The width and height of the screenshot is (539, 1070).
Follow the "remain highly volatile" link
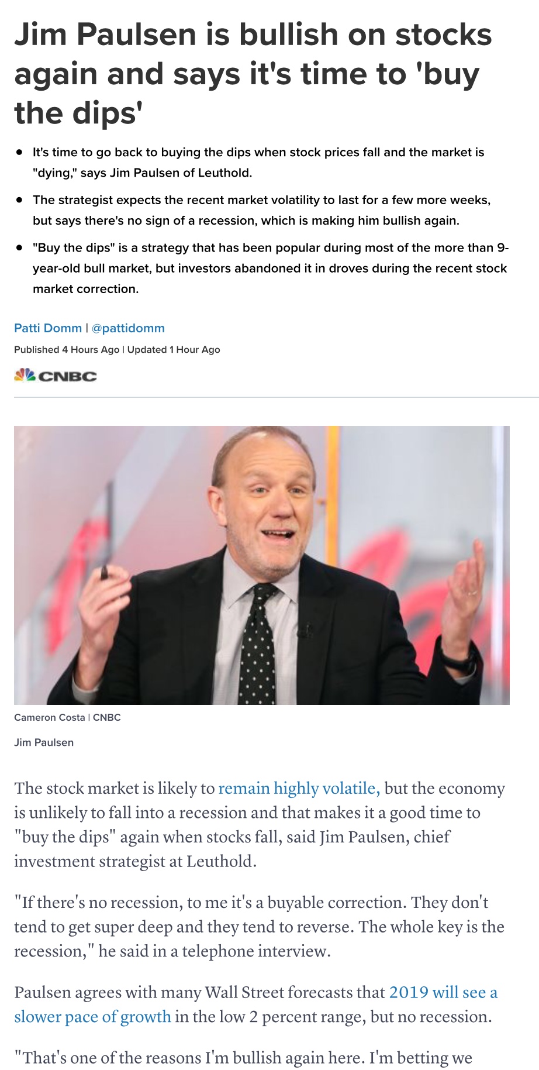pyautogui.click(x=299, y=789)
